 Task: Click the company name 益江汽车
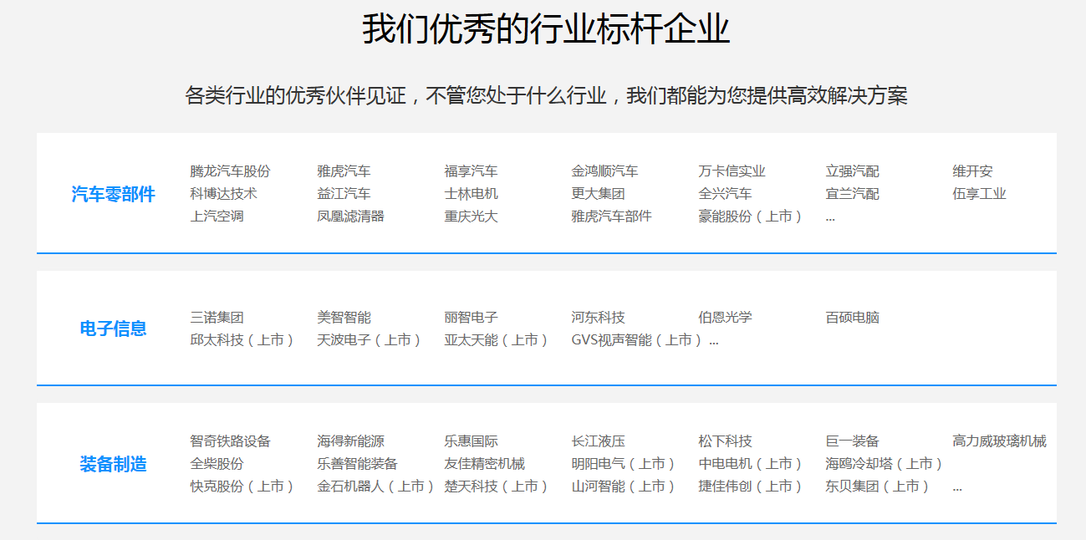point(344,194)
